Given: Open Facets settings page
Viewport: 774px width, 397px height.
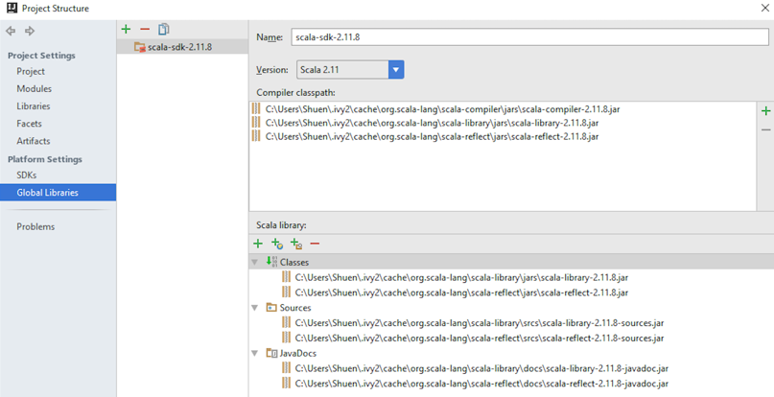Looking at the screenshot, I should [x=29, y=124].
